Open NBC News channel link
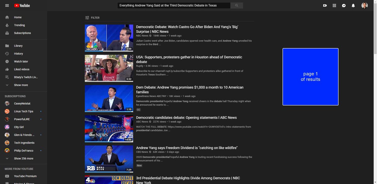 (x=142, y=36)
